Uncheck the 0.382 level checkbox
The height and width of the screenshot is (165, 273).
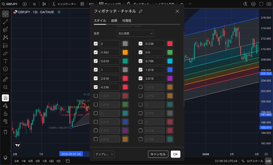click(x=96, y=52)
